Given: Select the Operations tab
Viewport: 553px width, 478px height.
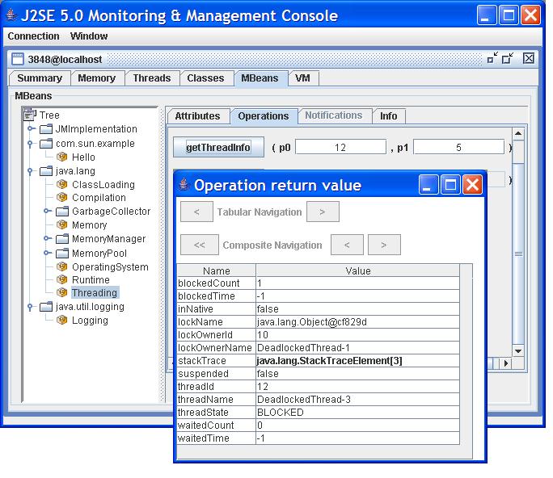Looking at the screenshot, I should [x=264, y=116].
